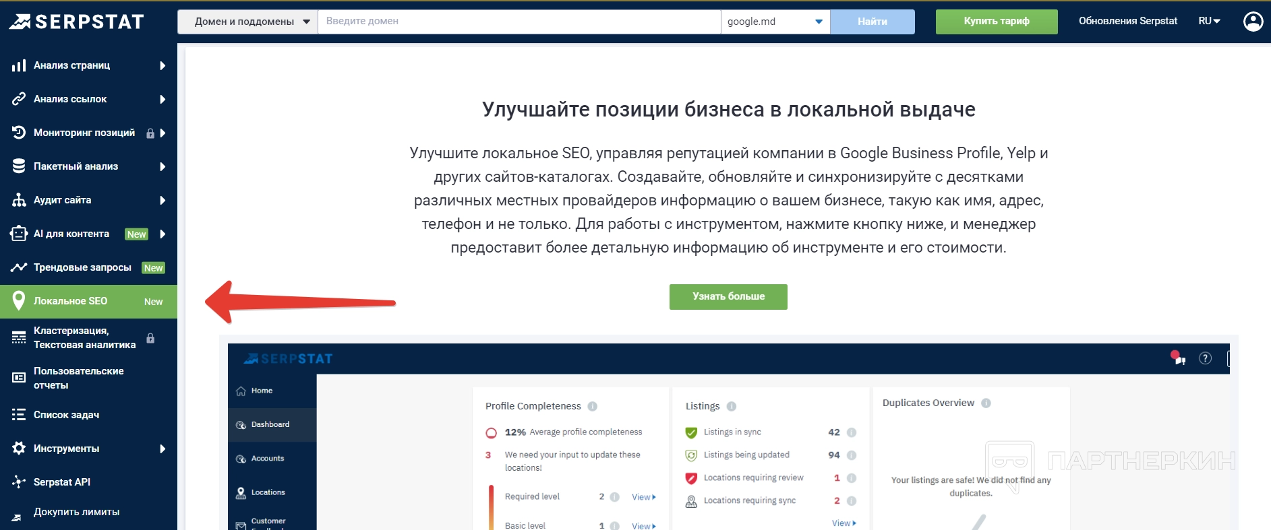
Task: Click the Инструменты gear icon
Action: pos(19,449)
